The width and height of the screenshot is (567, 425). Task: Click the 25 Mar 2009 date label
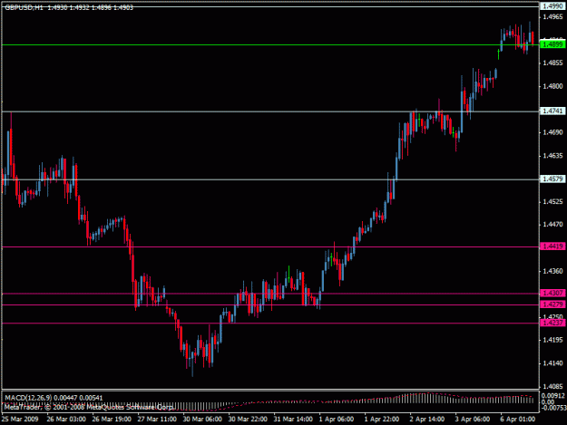click(x=20, y=419)
